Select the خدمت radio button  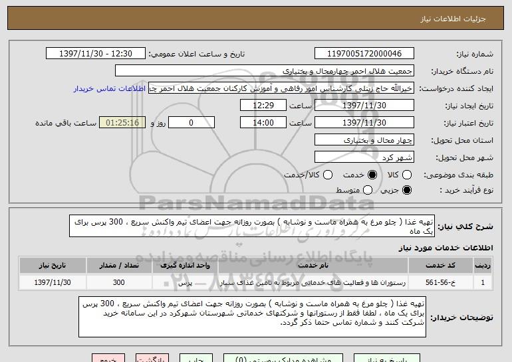[372, 175]
